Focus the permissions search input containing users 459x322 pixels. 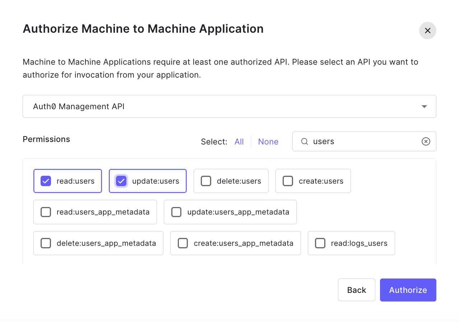click(x=363, y=142)
